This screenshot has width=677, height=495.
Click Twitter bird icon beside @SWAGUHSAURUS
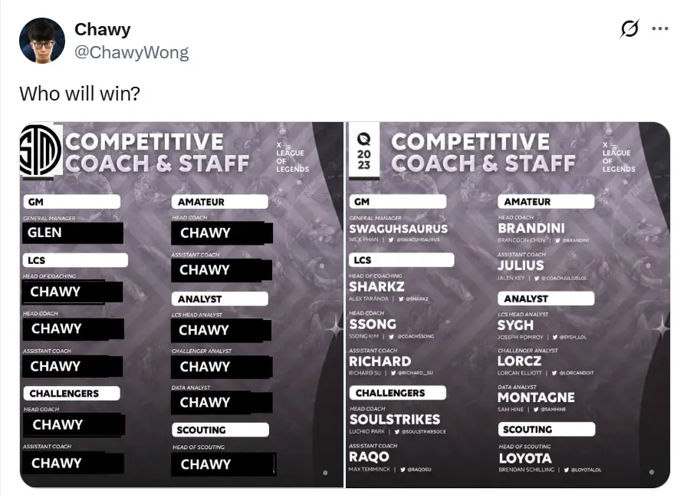click(x=391, y=239)
